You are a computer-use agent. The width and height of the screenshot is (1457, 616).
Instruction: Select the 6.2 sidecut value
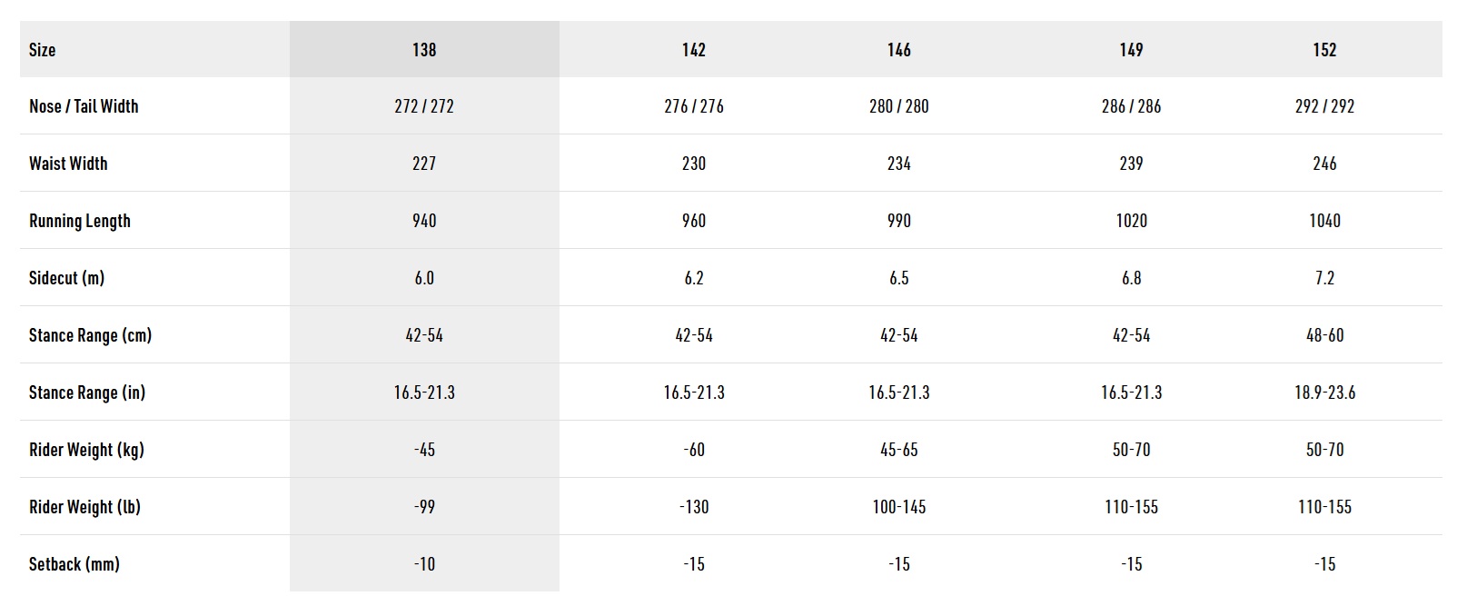693,278
